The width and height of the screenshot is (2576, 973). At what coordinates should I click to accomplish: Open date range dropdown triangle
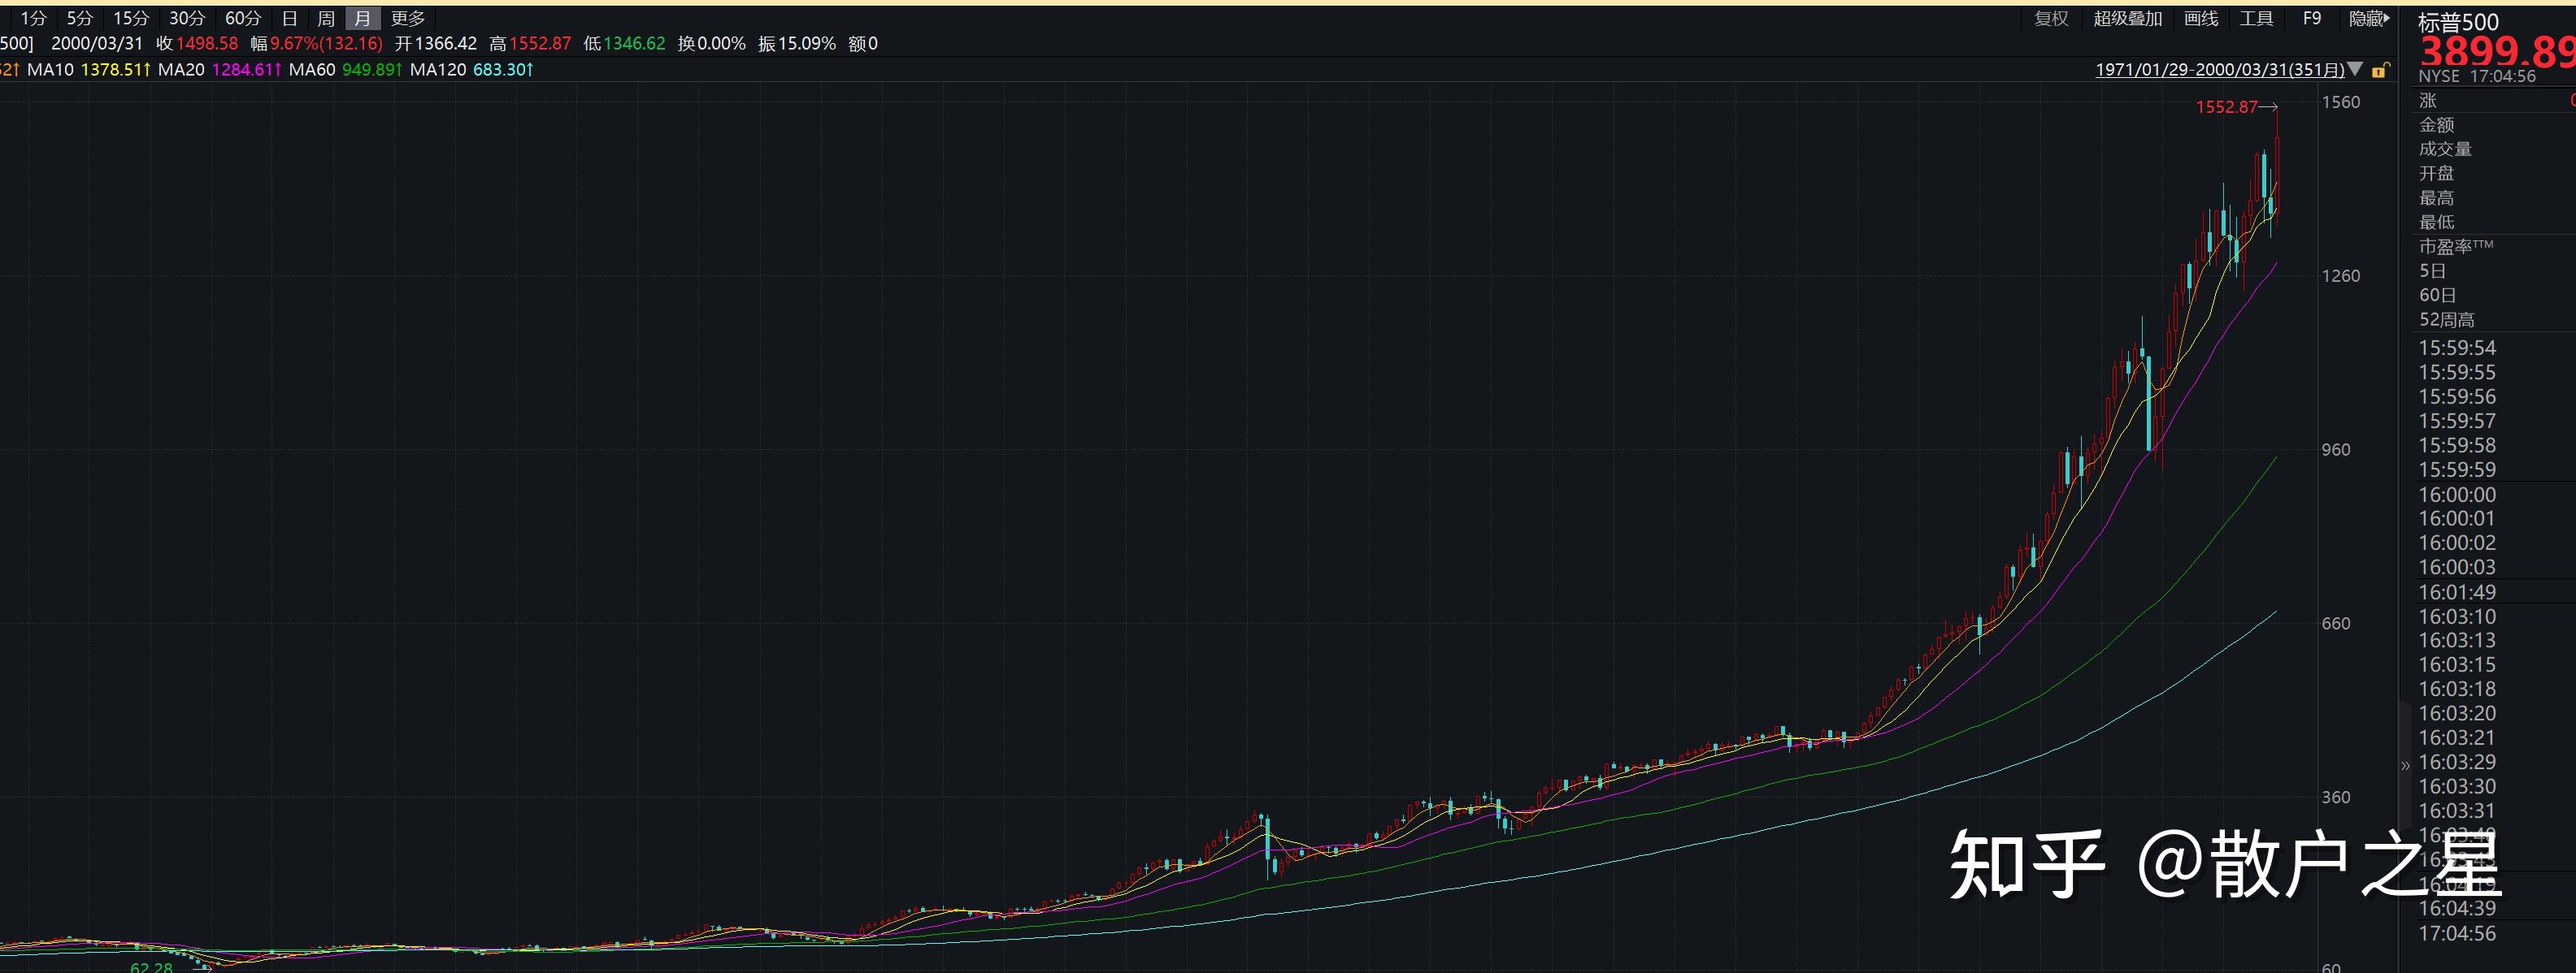pyautogui.click(x=2355, y=70)
